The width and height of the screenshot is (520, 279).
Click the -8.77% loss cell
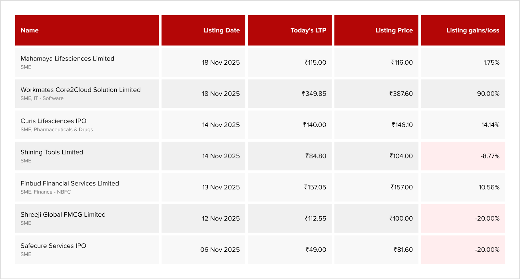coord(490,156)
